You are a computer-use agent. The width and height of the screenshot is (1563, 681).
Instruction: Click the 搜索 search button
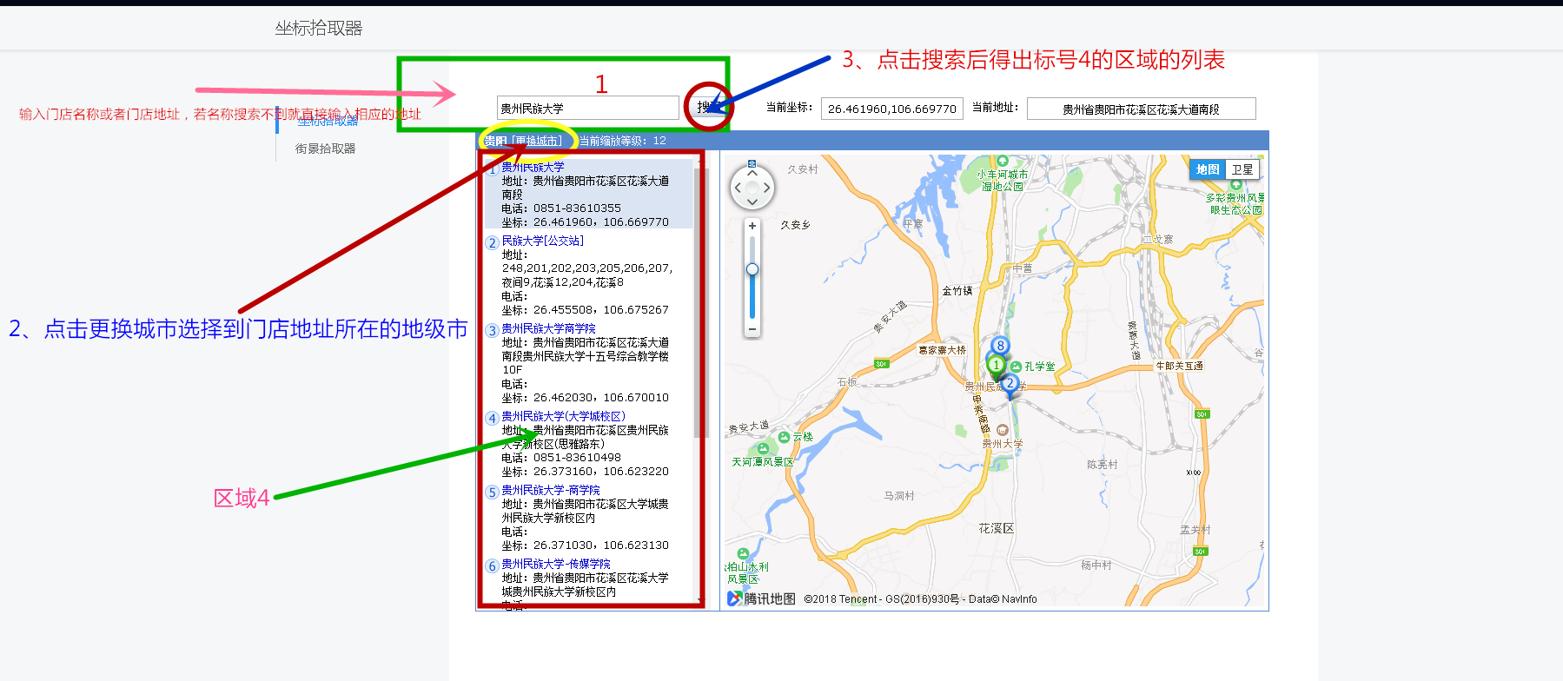coord(709,108)
